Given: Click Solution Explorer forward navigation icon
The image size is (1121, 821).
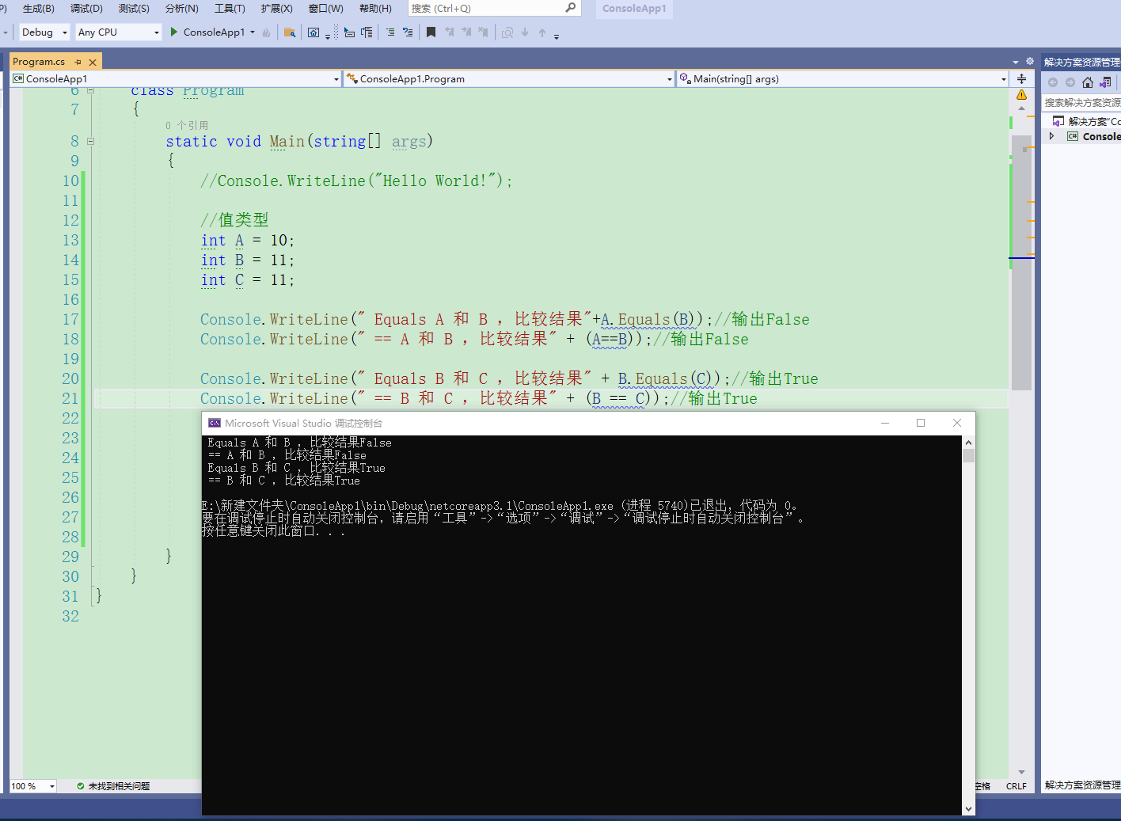Looking at the screenshot, I should 1070,82.
